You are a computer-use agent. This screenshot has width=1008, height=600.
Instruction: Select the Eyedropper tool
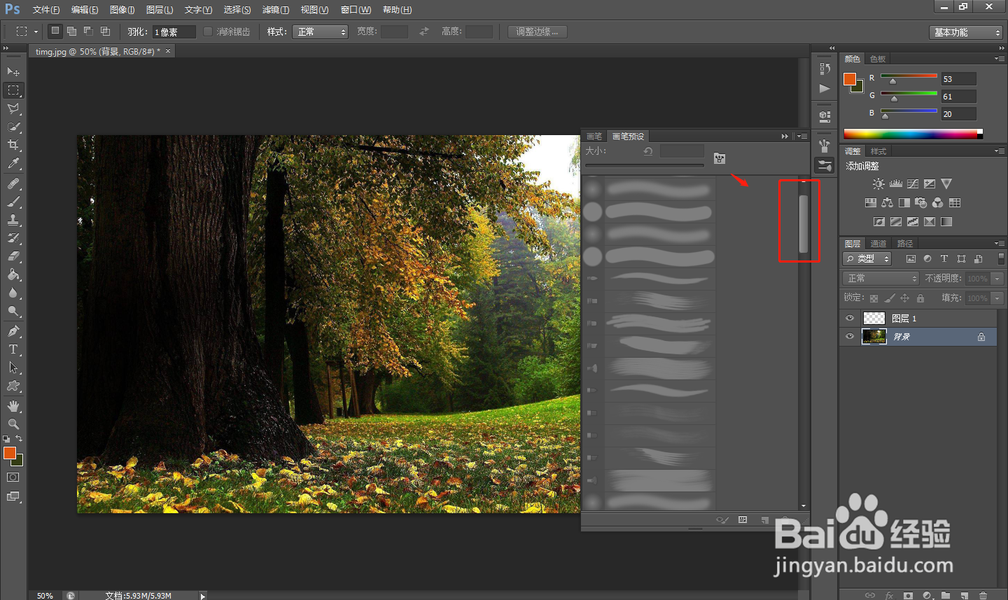point(13,163)
